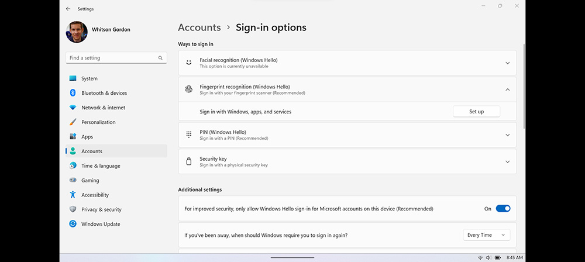Click the Accessibility figure icon
This screenshot has height=262, width=585.
coord(73,195)
